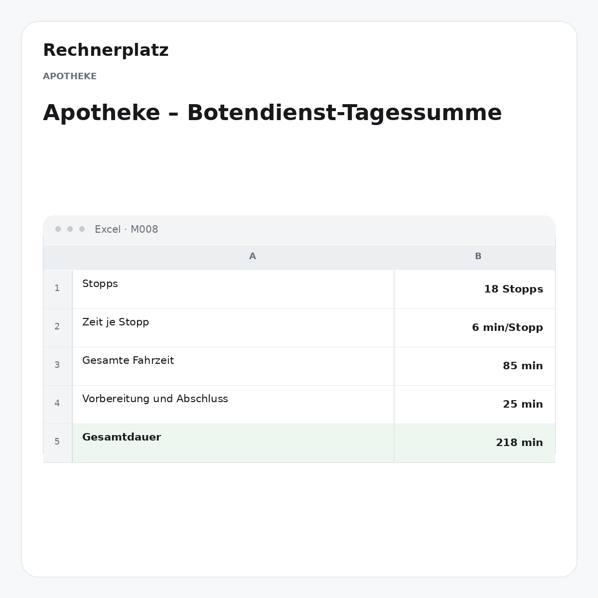This screenshot has width=598, height=598.
Task: Click the Gesamtdauer label cell
Action: coord(233,443)
